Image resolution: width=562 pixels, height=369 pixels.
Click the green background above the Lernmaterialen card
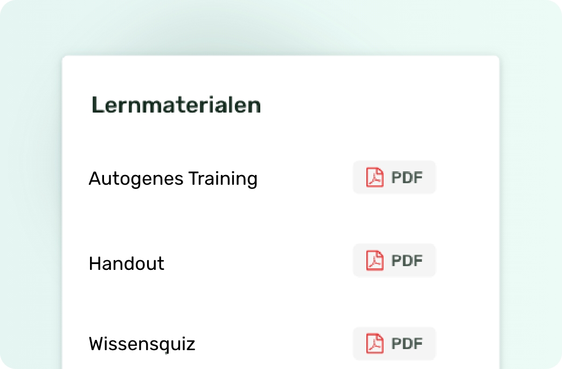click(280, 27)
